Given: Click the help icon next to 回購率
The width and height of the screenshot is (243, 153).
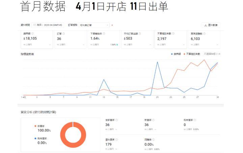Looking at the screenshot, I should click(x=153, y=140).
